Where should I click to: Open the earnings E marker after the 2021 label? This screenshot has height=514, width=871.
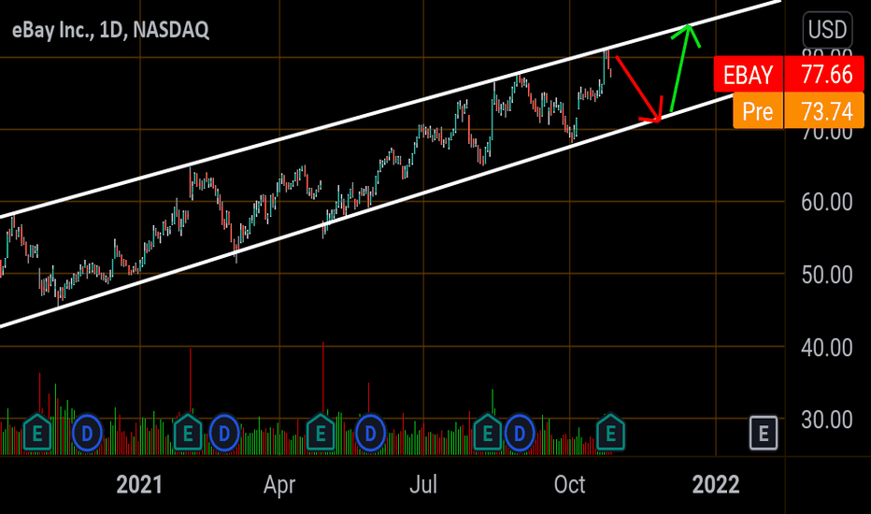pyautogui.click(x=188, y=433)
